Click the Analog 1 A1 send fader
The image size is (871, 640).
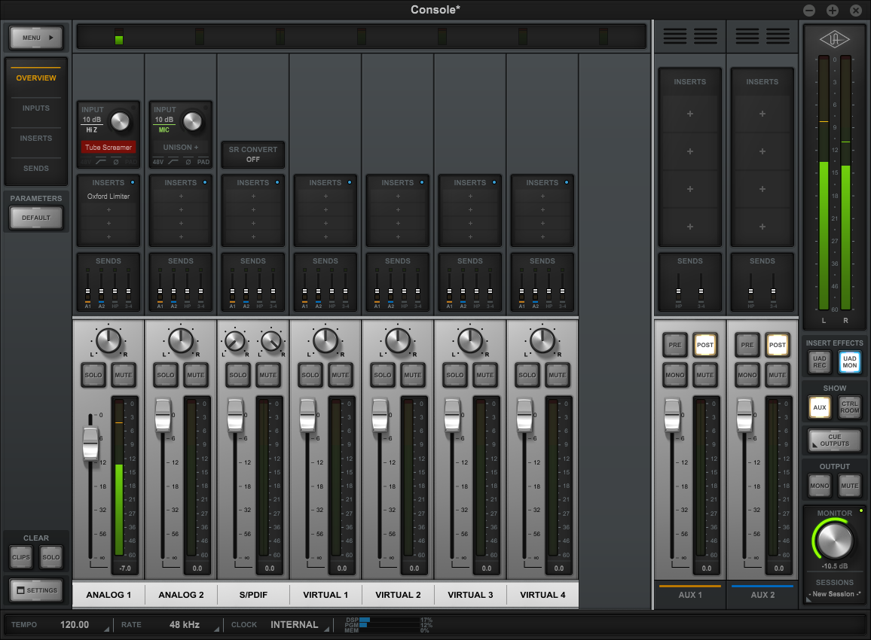pyautogui.click(x=87, y=291)
